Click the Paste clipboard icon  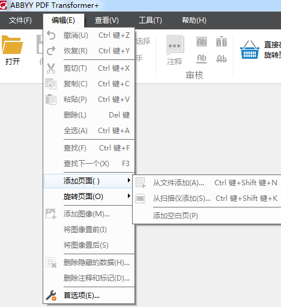pyautogui.click(x=51, y=100)
